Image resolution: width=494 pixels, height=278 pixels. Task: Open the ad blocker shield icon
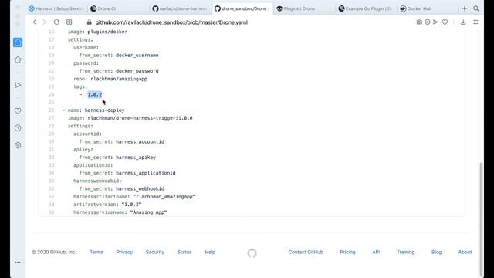pyautogui.click(x=428, y=22)
